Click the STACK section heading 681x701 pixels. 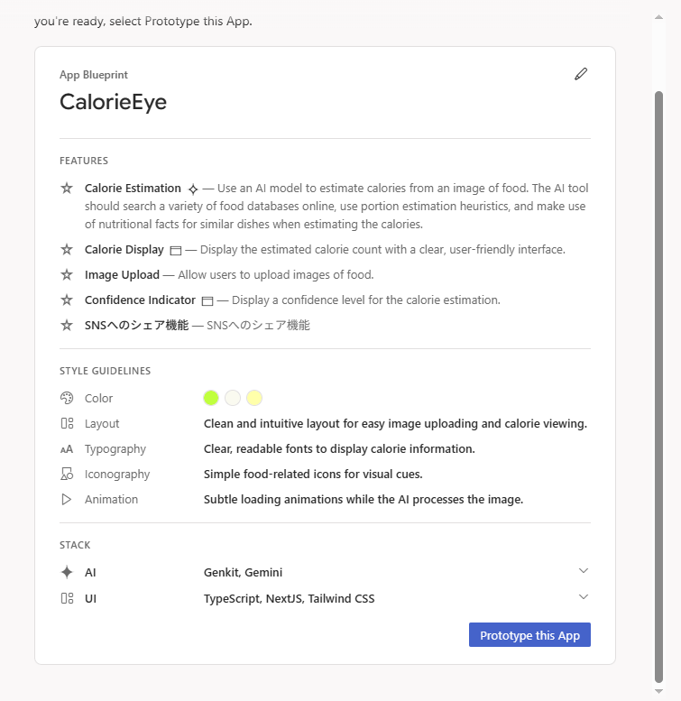tap(75, 545)
